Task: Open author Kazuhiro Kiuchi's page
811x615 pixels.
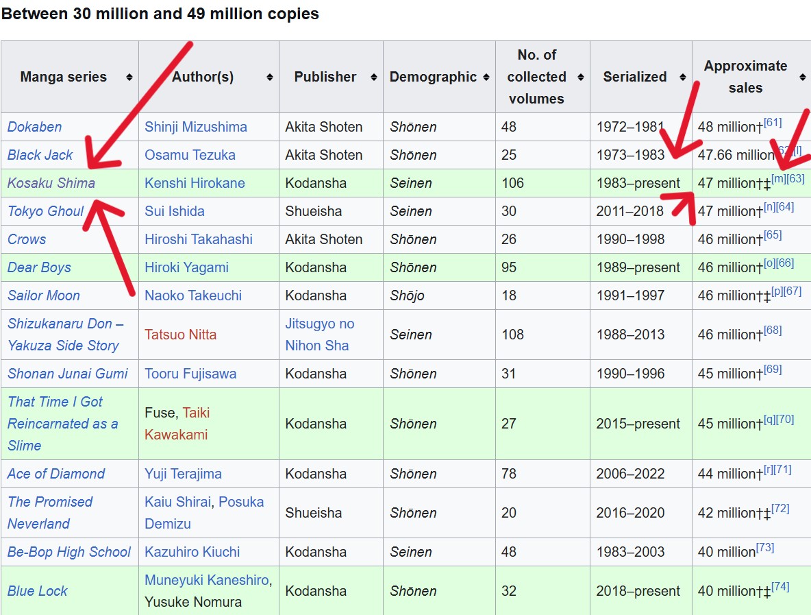Action: (x=192, y=552)
